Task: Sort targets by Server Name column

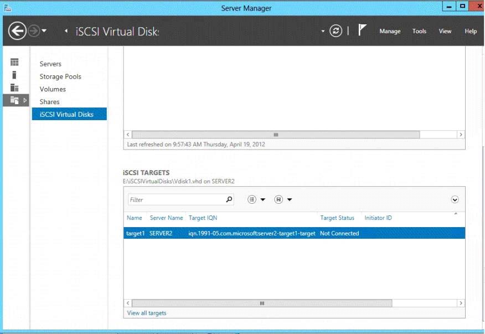Action: 167,218
